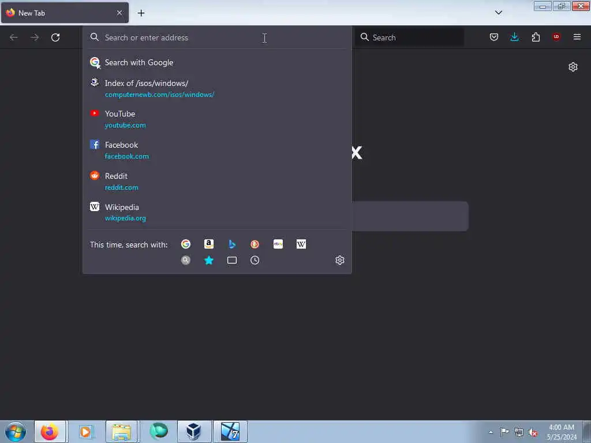
Task: Search open tabs using the tab icon
Action: tap(232, 260)
